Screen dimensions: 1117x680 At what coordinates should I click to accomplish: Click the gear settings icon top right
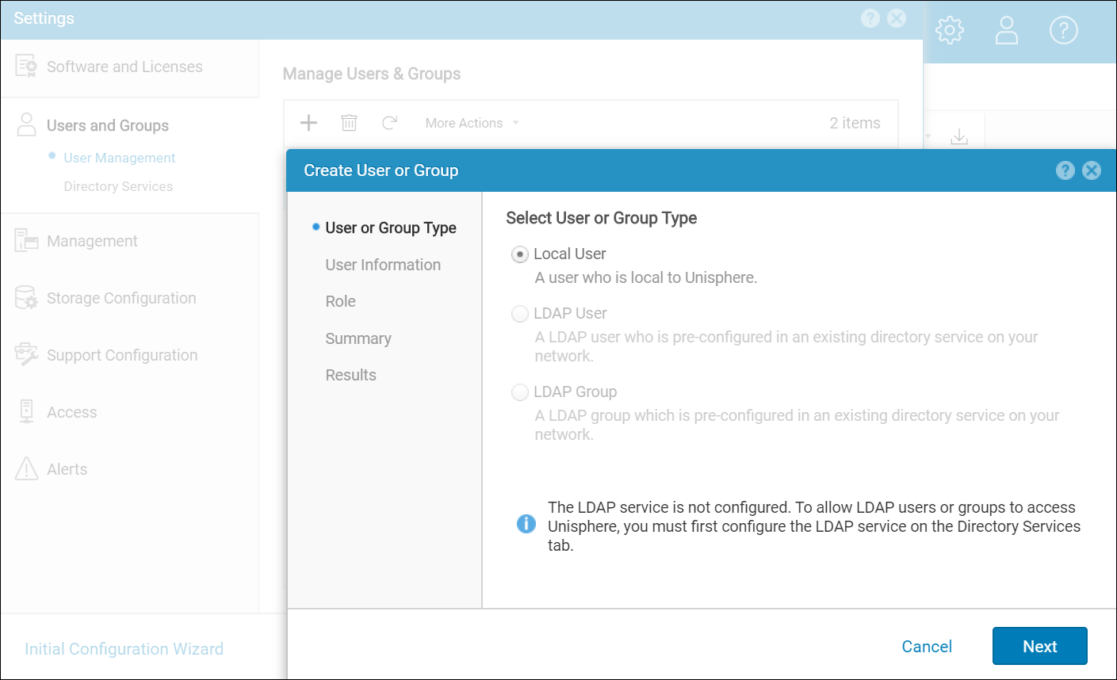(949, 31)
